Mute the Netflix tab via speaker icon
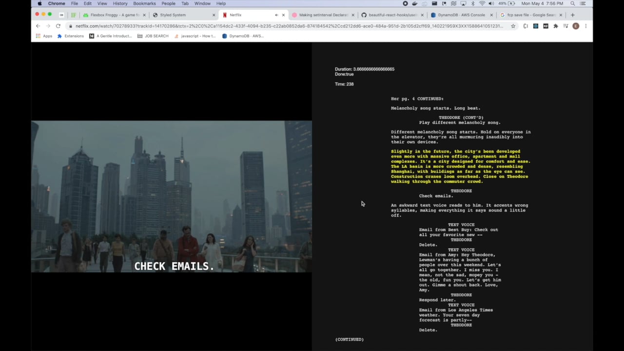The image size is (624, 351). (x=276, y=15)
